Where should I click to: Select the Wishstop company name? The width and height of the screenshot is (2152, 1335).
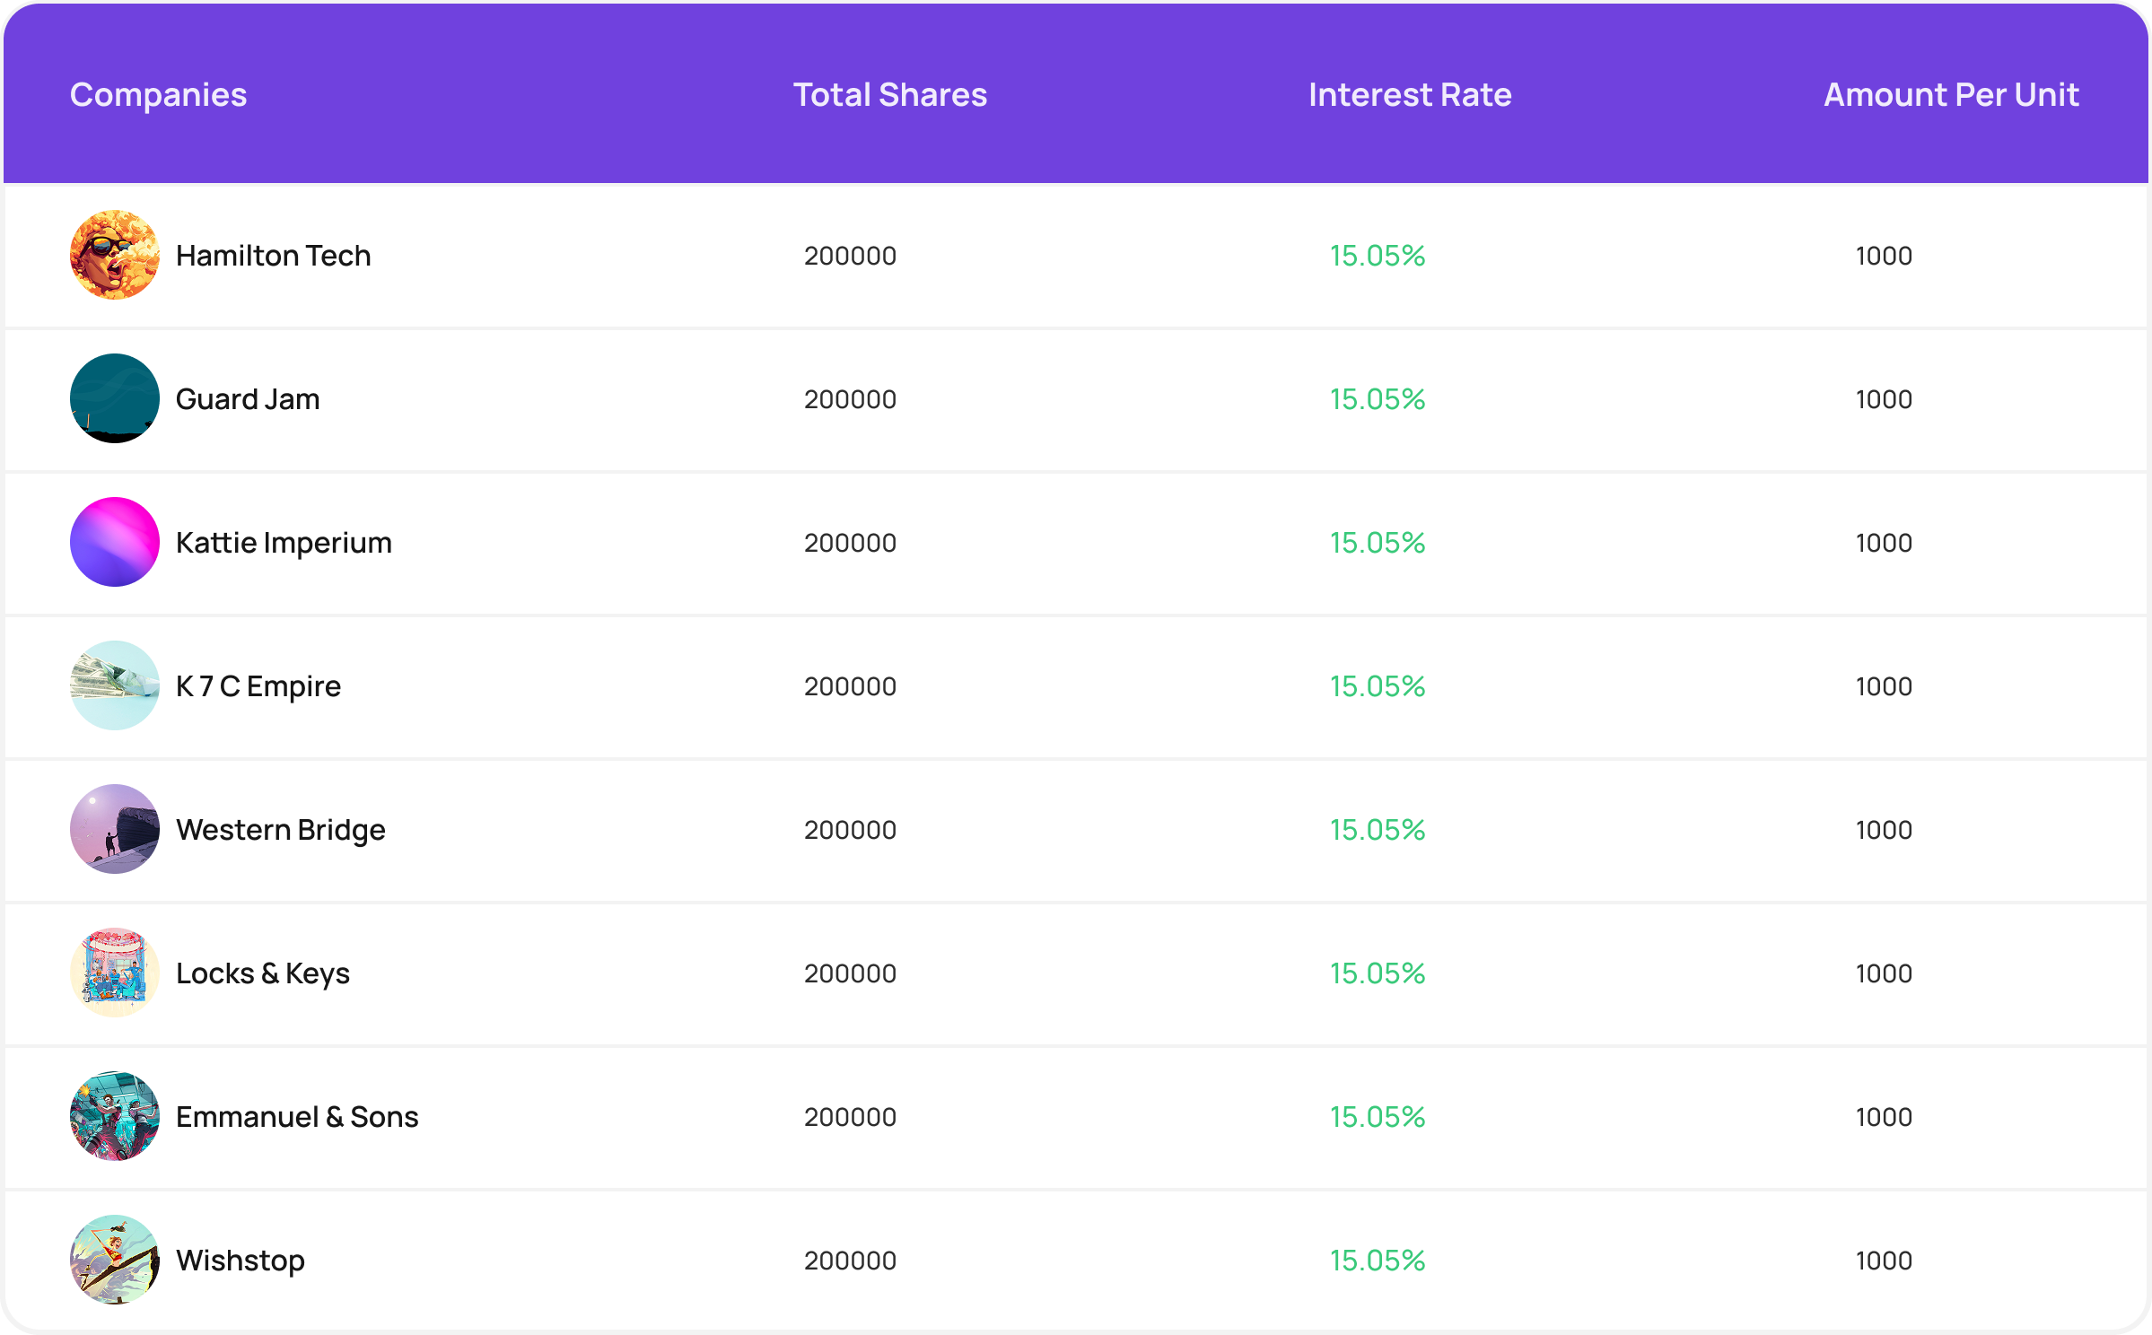point(241,1261)
